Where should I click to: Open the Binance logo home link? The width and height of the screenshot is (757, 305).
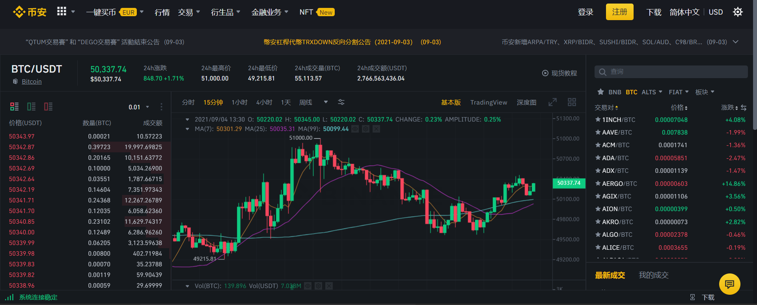(30, 12)
